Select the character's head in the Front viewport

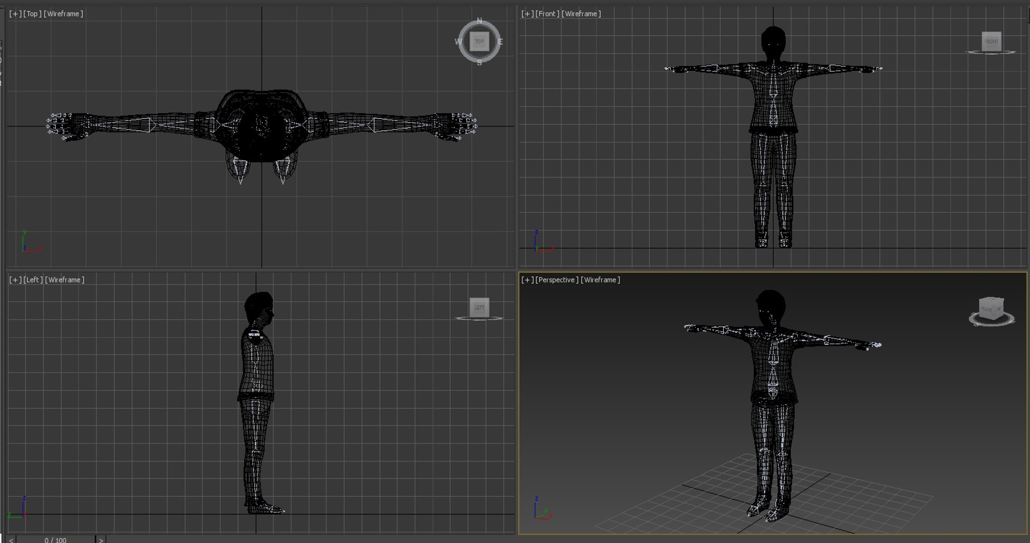(x=773, y=43)
